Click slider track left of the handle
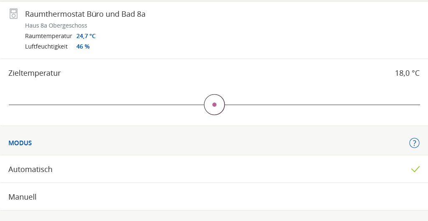Viewport: 428px width, 221px height. (104, 105)
